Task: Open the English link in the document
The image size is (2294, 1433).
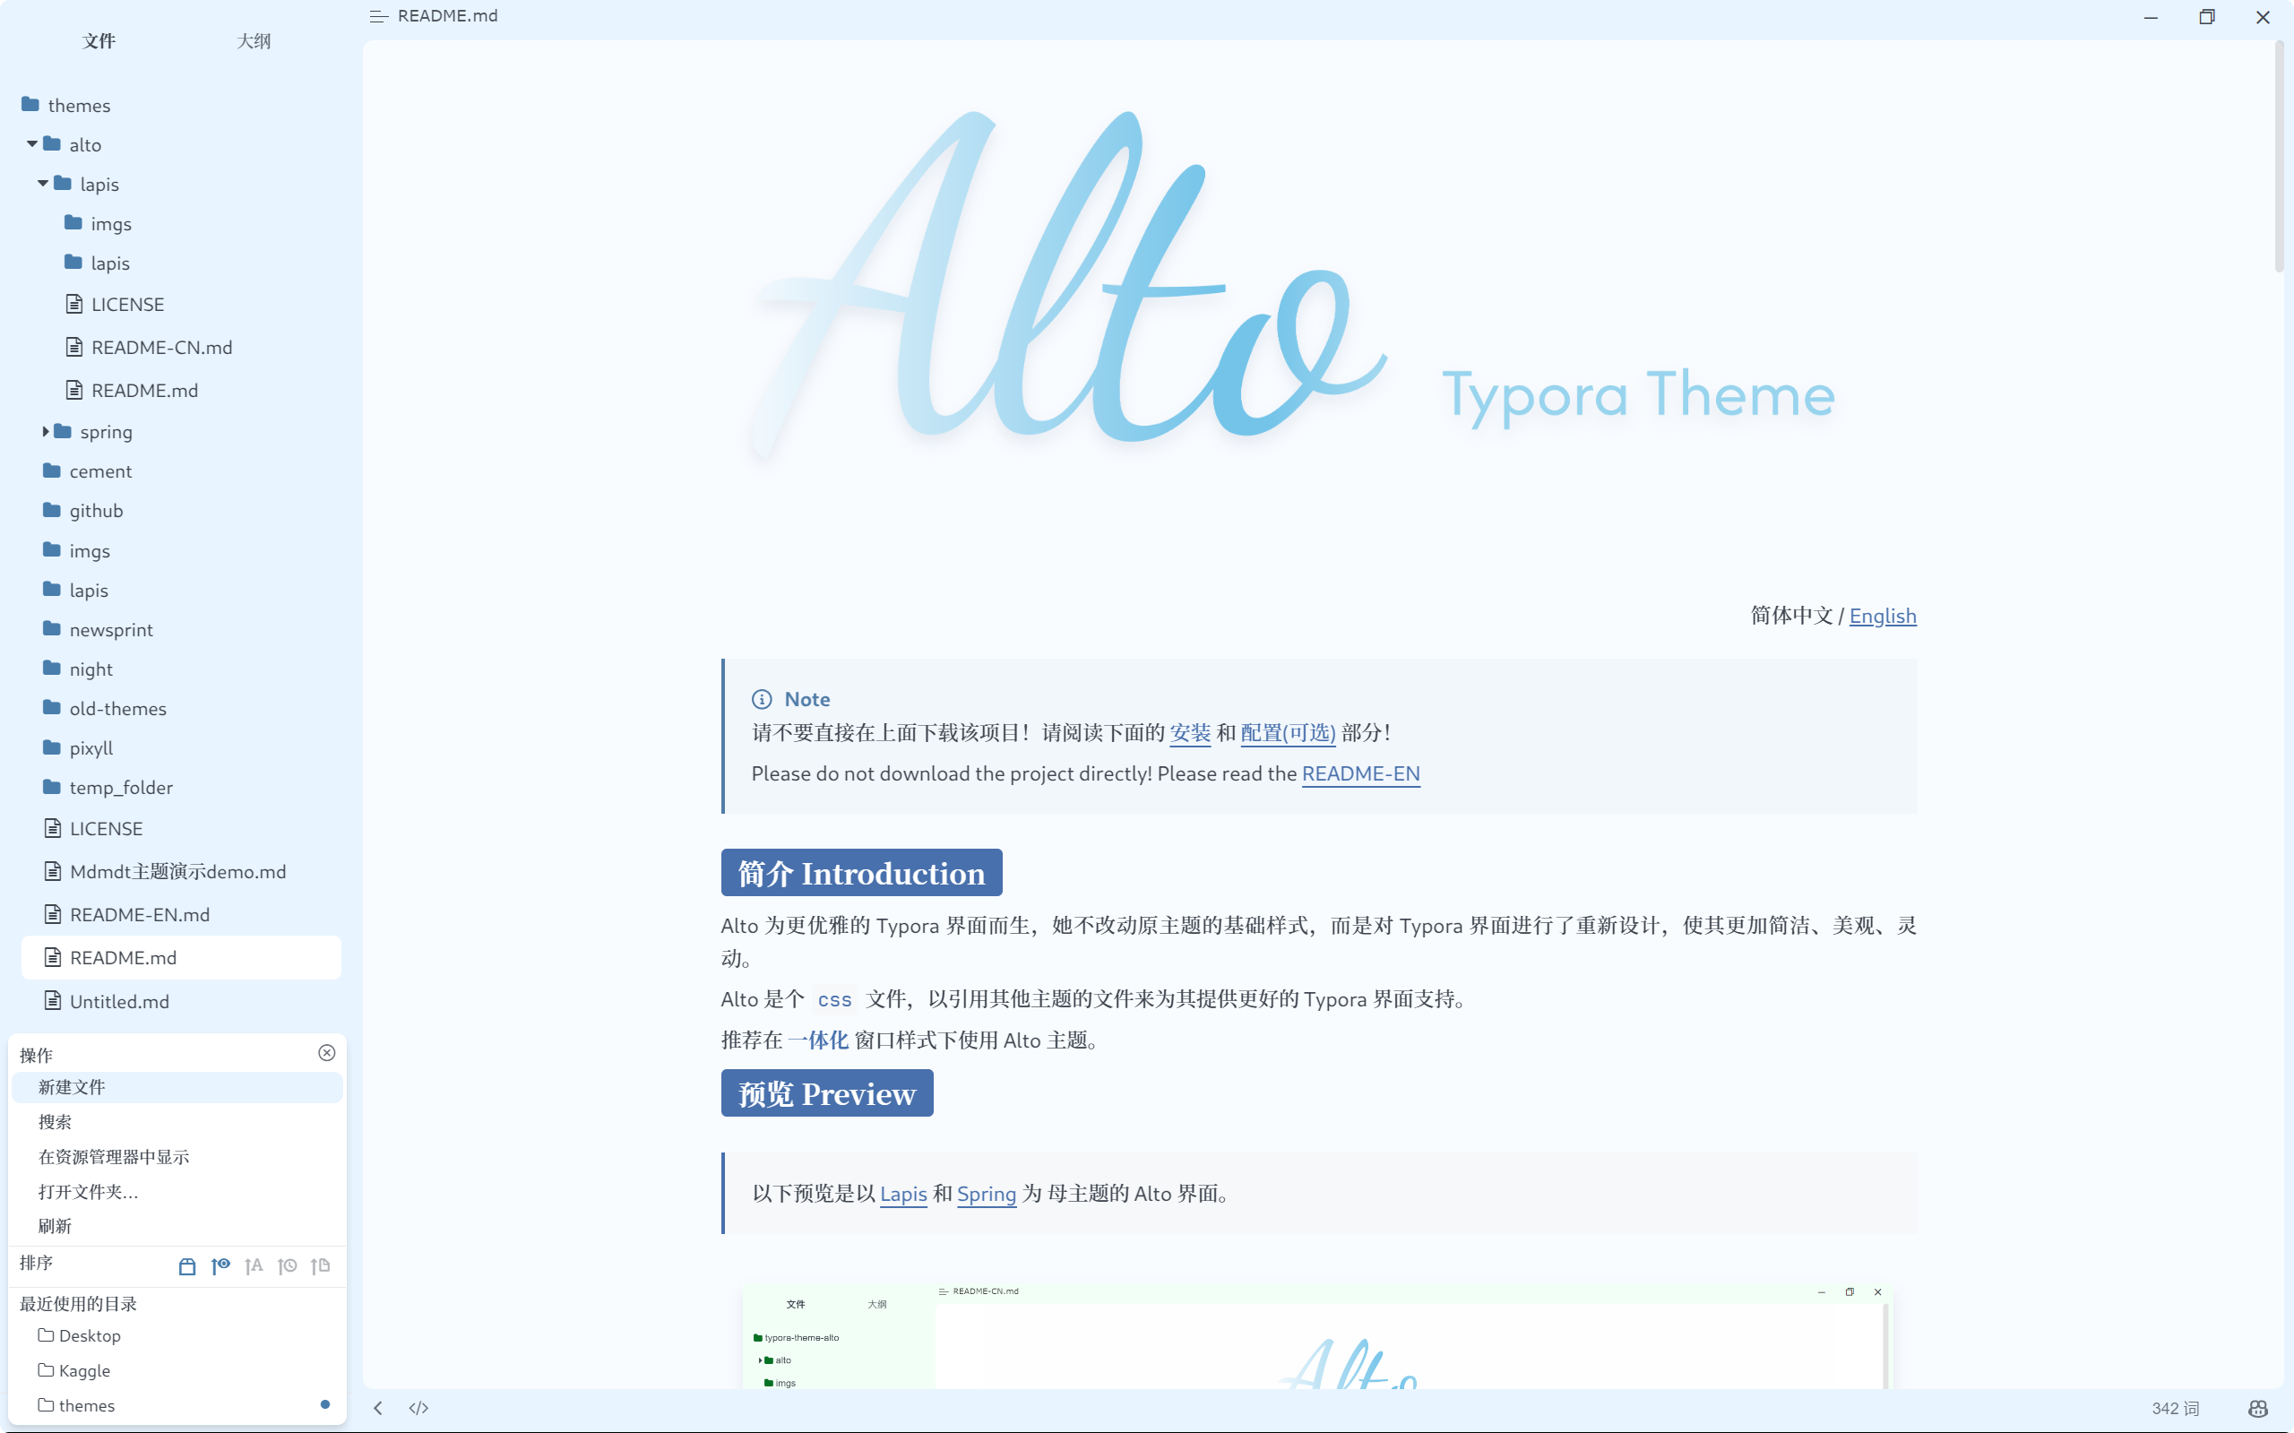Action: (1882, 616)
